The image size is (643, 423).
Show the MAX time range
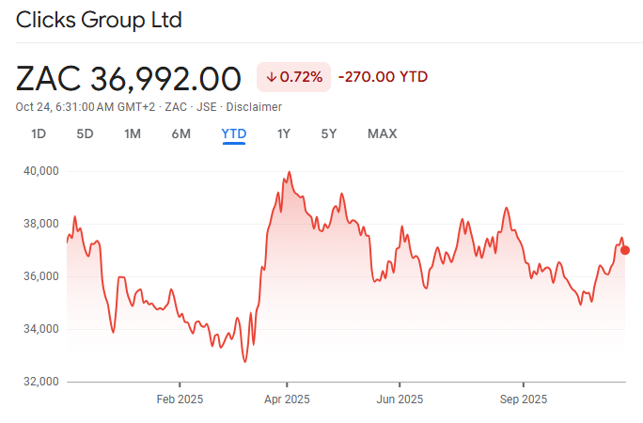382,133
